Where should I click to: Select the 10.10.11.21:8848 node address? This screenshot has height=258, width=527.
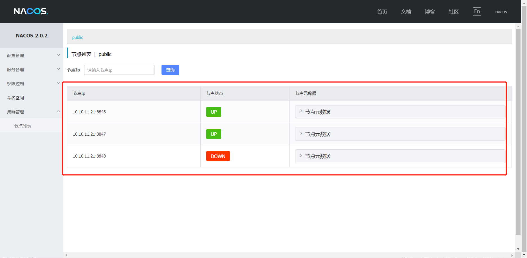[x=89, y=156]
